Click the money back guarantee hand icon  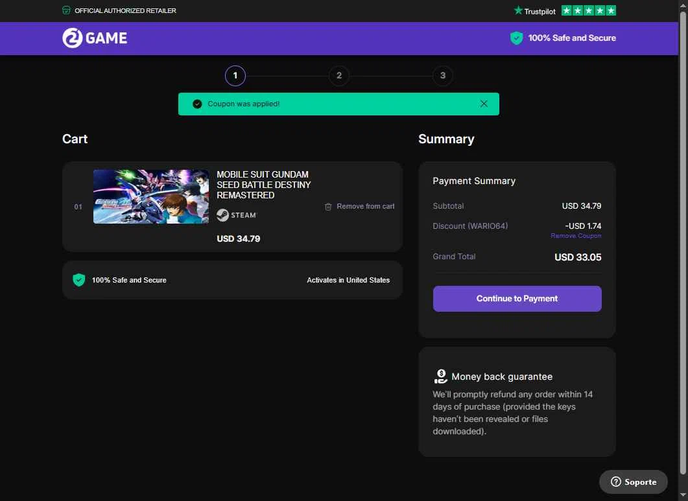click(440, 377)
